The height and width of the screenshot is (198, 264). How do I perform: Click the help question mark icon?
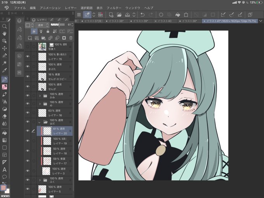250,15
